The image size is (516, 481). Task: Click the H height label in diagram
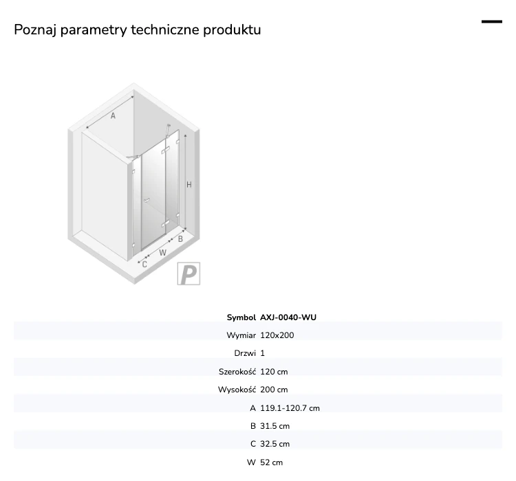189,185
